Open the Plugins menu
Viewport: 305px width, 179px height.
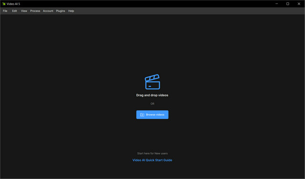click(61, 11)
